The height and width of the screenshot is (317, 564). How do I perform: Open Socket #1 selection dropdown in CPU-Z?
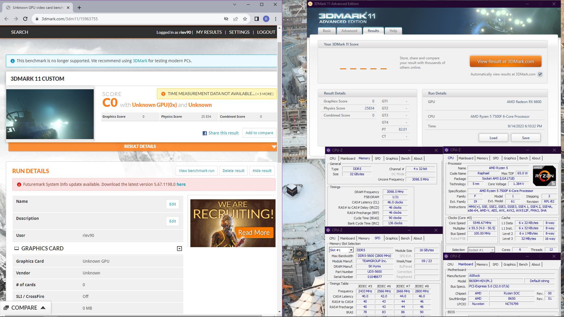[492, 250]
